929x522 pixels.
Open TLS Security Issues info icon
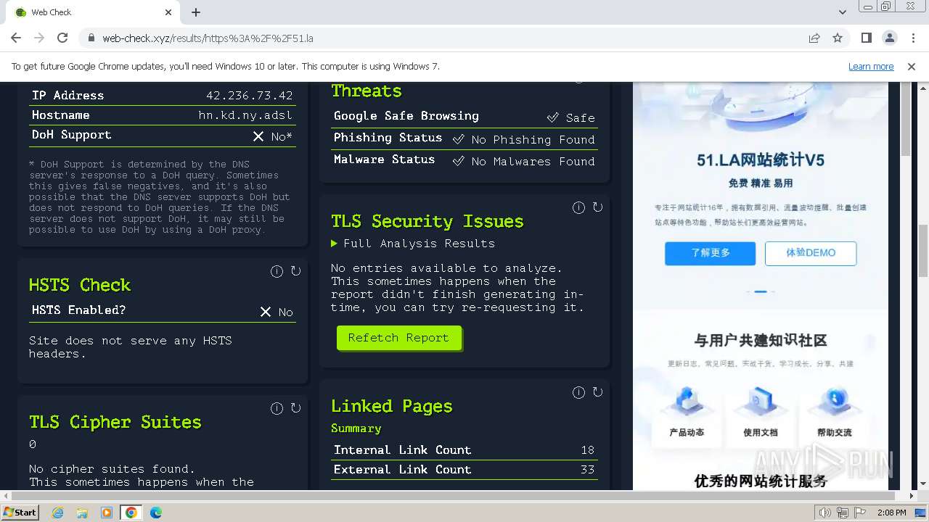tap(578, 207)
